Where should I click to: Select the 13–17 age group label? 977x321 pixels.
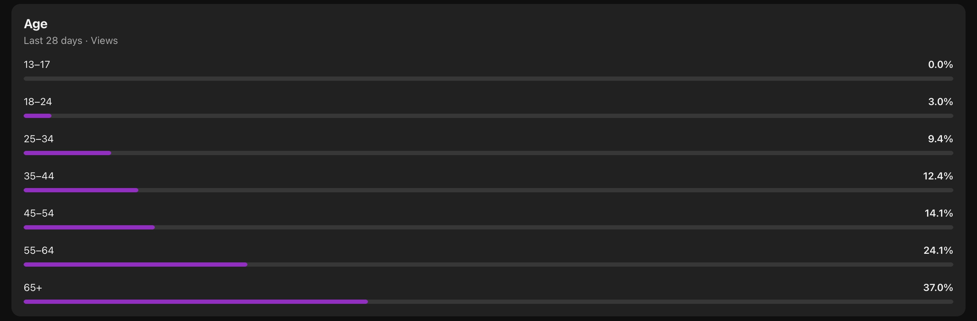point(37,64)
